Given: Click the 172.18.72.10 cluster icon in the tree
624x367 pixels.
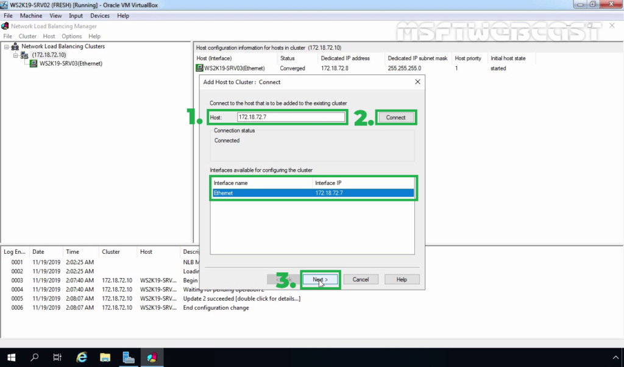Looking at the screenshot, I should point(24,55).
